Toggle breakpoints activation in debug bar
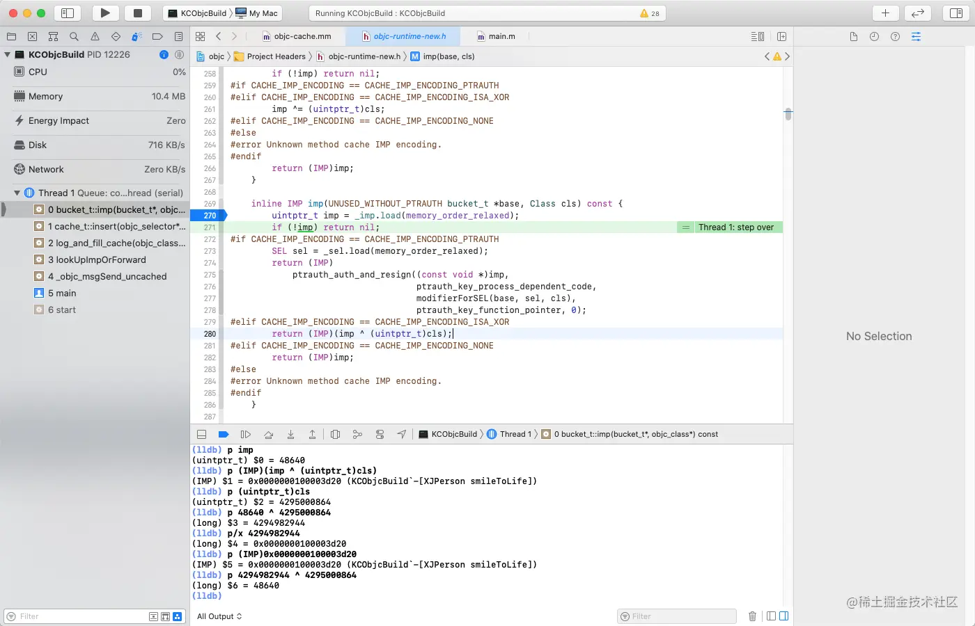This screenshot has width=975, height=626. click(224, 434)
